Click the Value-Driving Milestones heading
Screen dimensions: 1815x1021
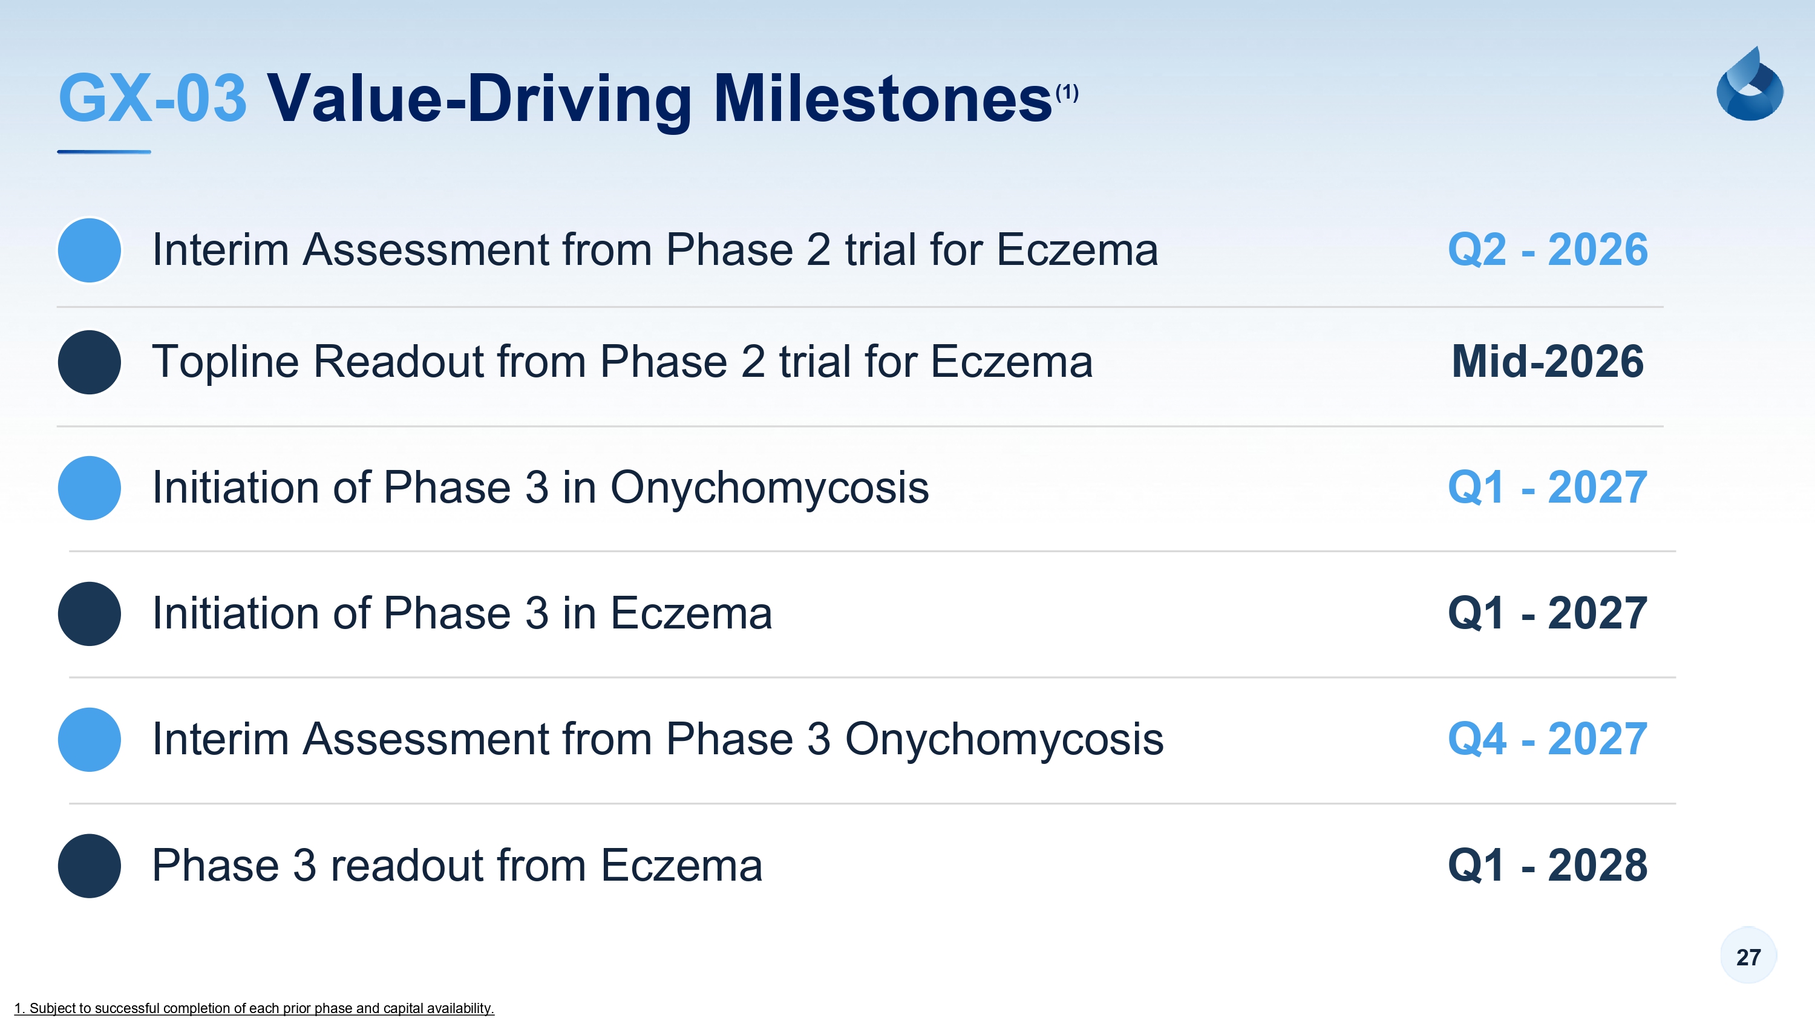659,99
